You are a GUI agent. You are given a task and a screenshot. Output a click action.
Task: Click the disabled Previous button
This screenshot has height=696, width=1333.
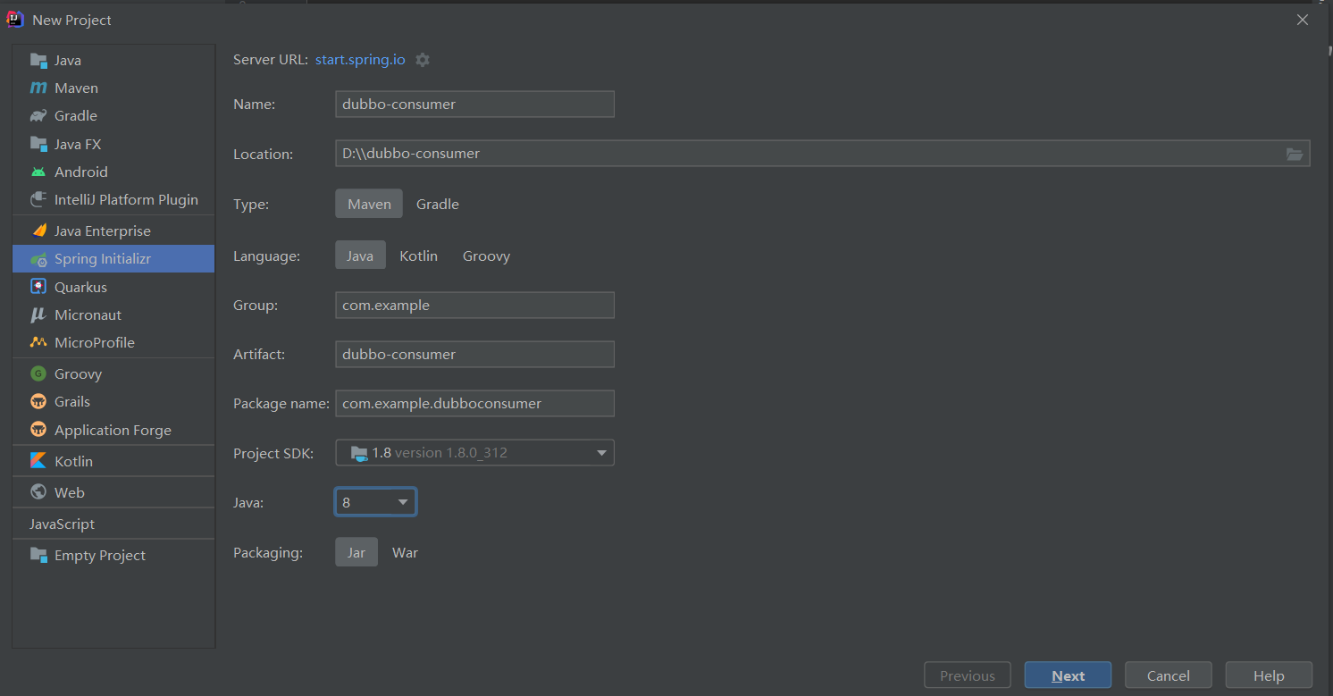click(x=967, y=675)
